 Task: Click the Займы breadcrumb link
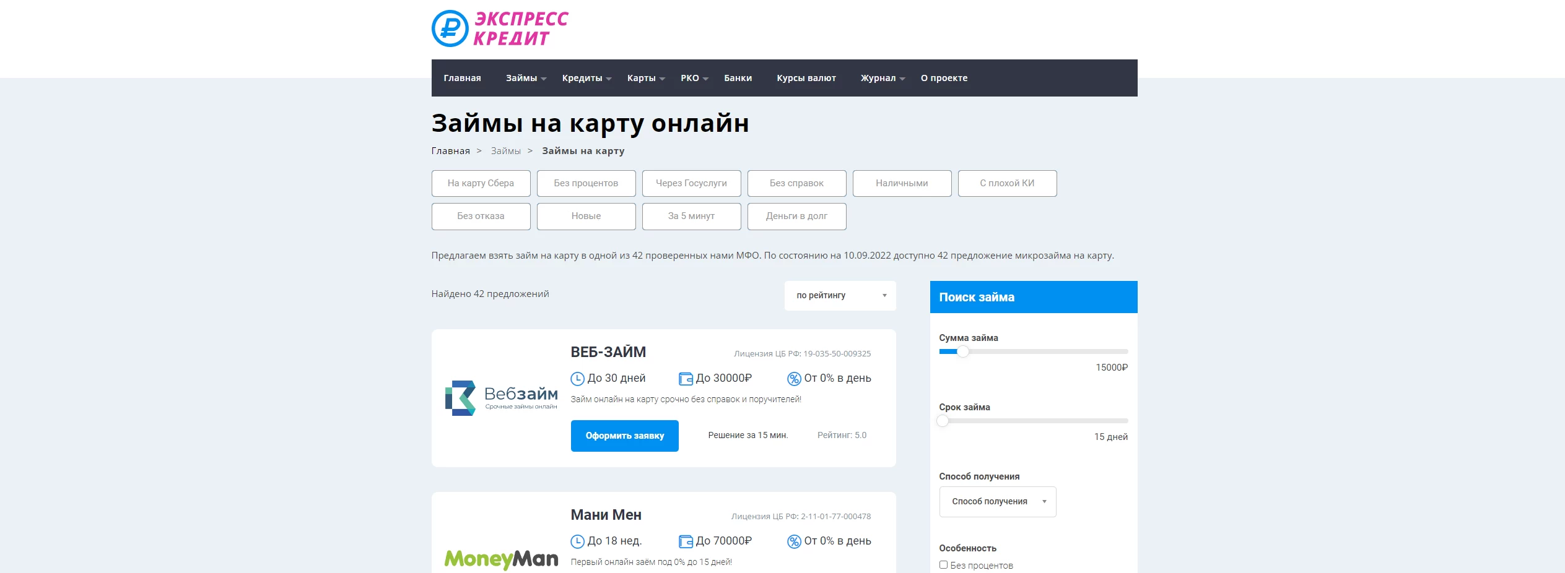coord(505,151)
